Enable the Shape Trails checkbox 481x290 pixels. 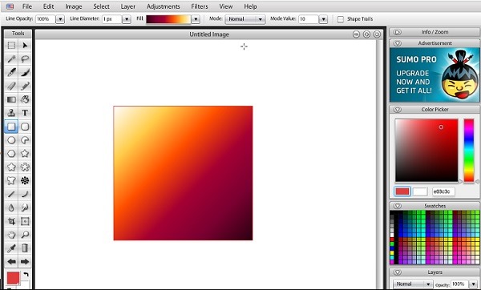pos(340,19)
